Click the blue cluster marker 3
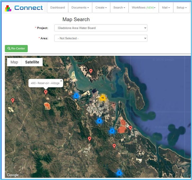 point(76,96)
